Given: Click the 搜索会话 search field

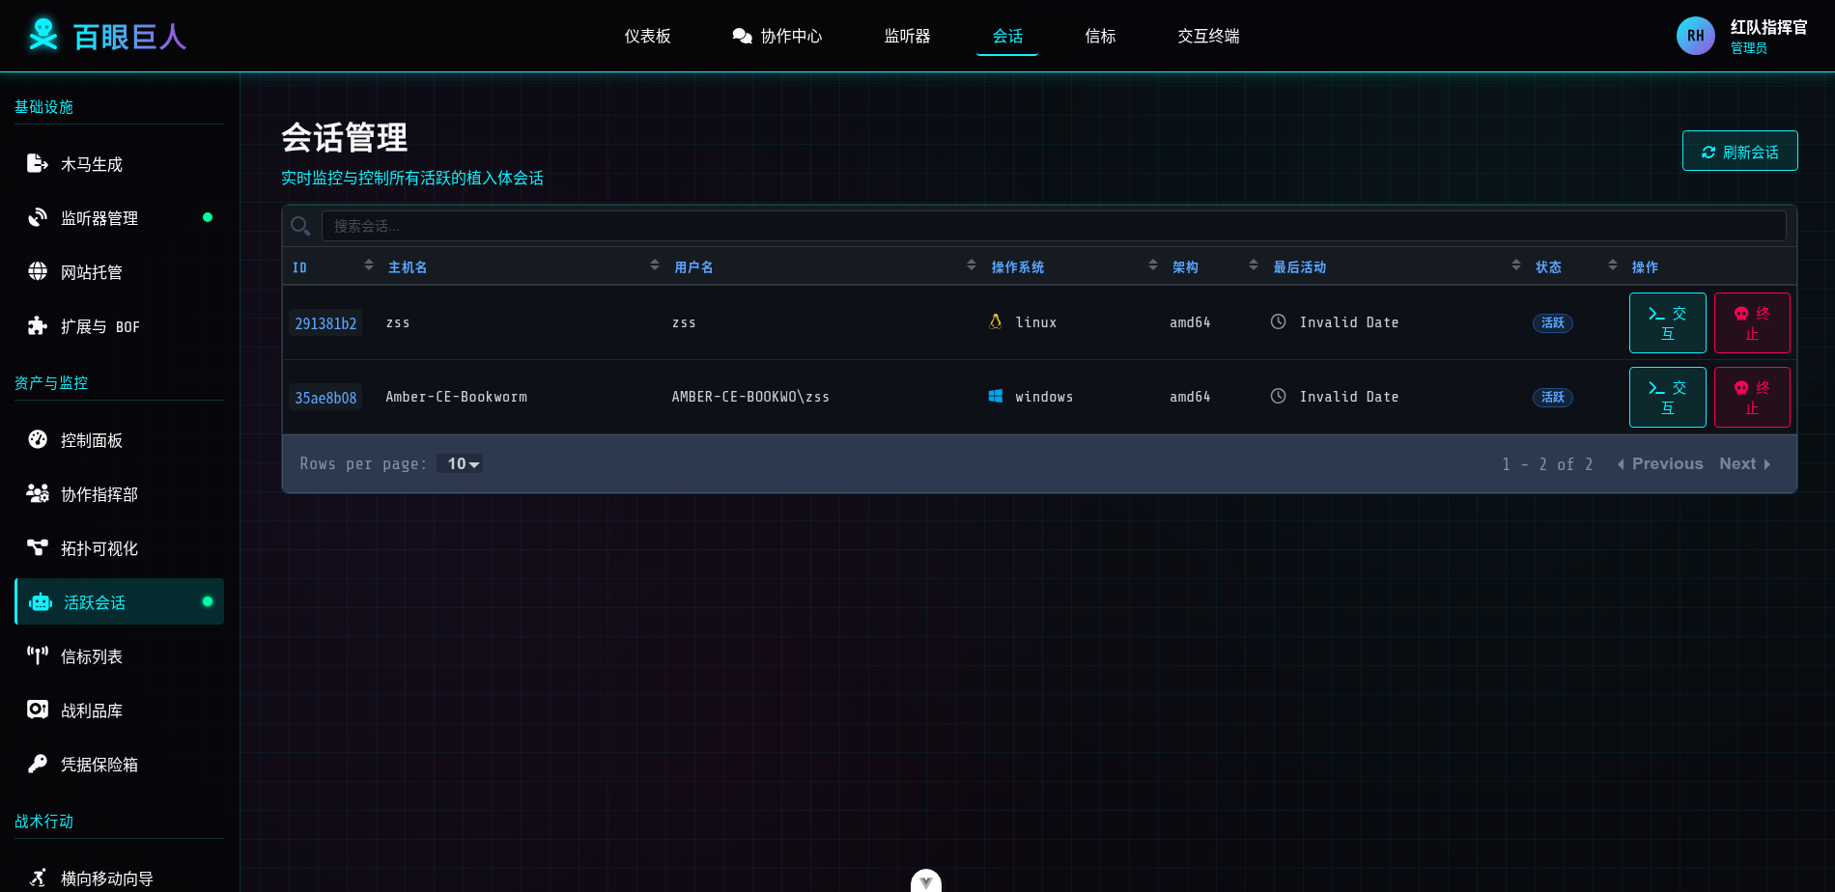Looking at the screenshot, I should point(1053,226).
